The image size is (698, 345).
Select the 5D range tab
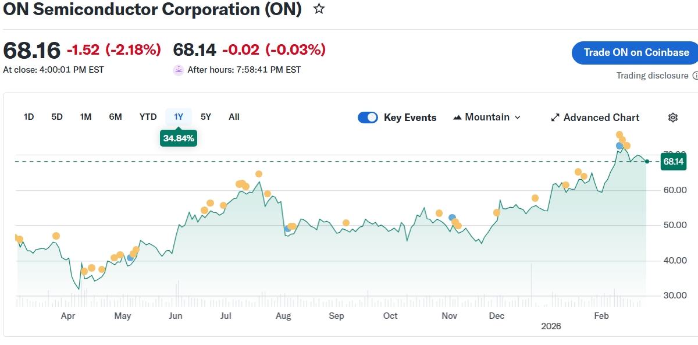pos(57,117)
